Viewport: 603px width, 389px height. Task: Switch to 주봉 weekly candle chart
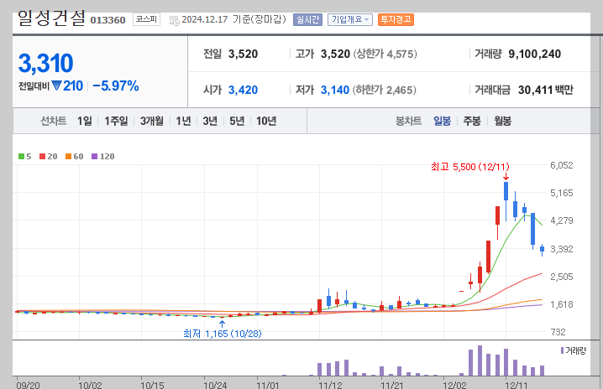472,121
